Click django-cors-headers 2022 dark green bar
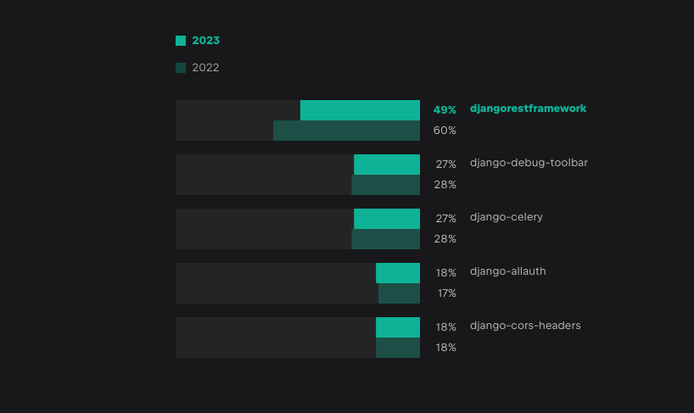694x413 pixels. [x=398, y=348]
